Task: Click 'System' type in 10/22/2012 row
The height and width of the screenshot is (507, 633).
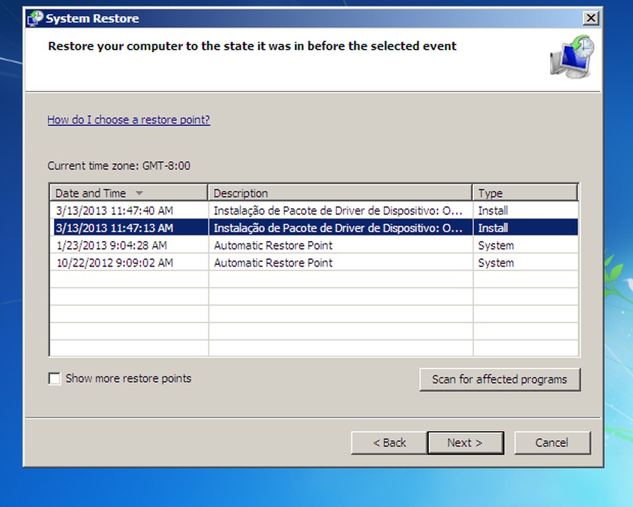Action: tap(496, 263)
